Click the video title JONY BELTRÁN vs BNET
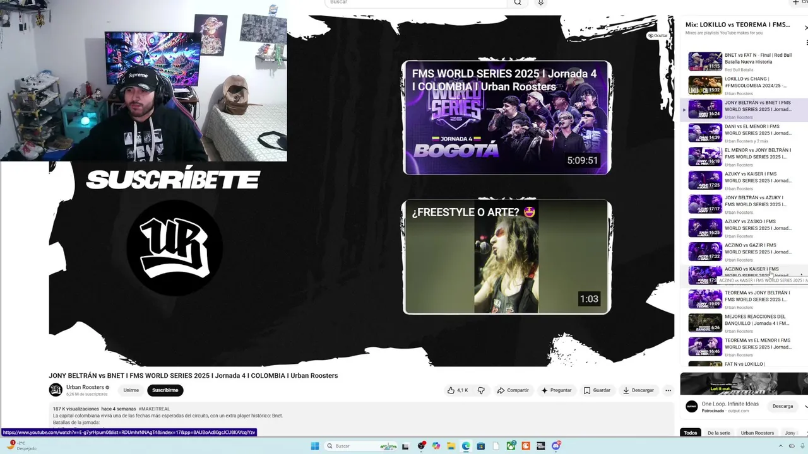 (x=193, y=376)
